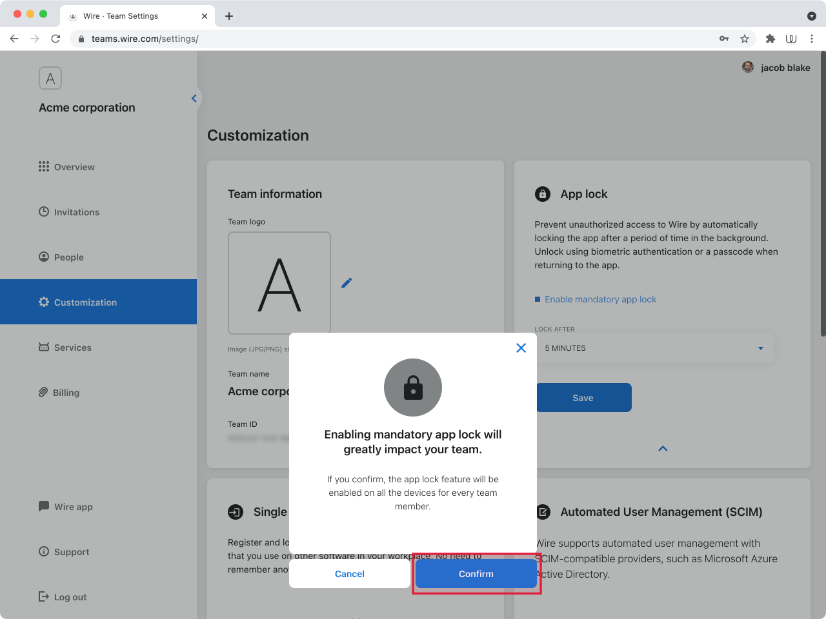826x619 pixels.
Task: Click the Acme corporation team avatar
Action: click(x=50, y=78)
